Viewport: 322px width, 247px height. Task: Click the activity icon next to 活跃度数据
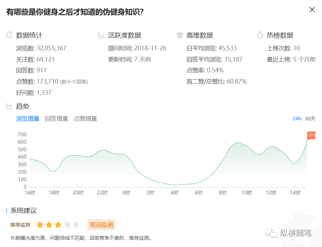pos(101,35)
